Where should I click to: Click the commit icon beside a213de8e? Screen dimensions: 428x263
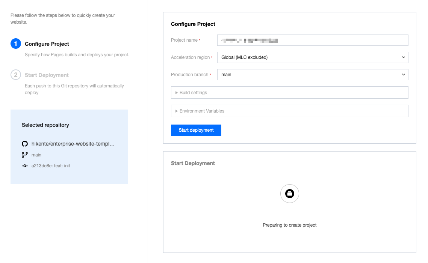tap(25, 166)
